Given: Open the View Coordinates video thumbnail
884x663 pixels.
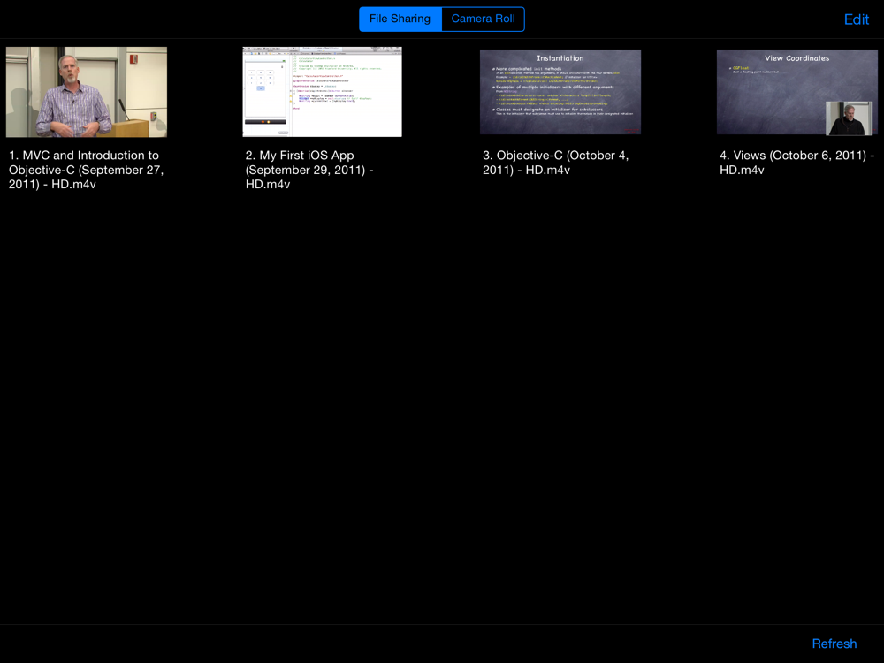Looking at the screenshot, I should tap(796, 92).
